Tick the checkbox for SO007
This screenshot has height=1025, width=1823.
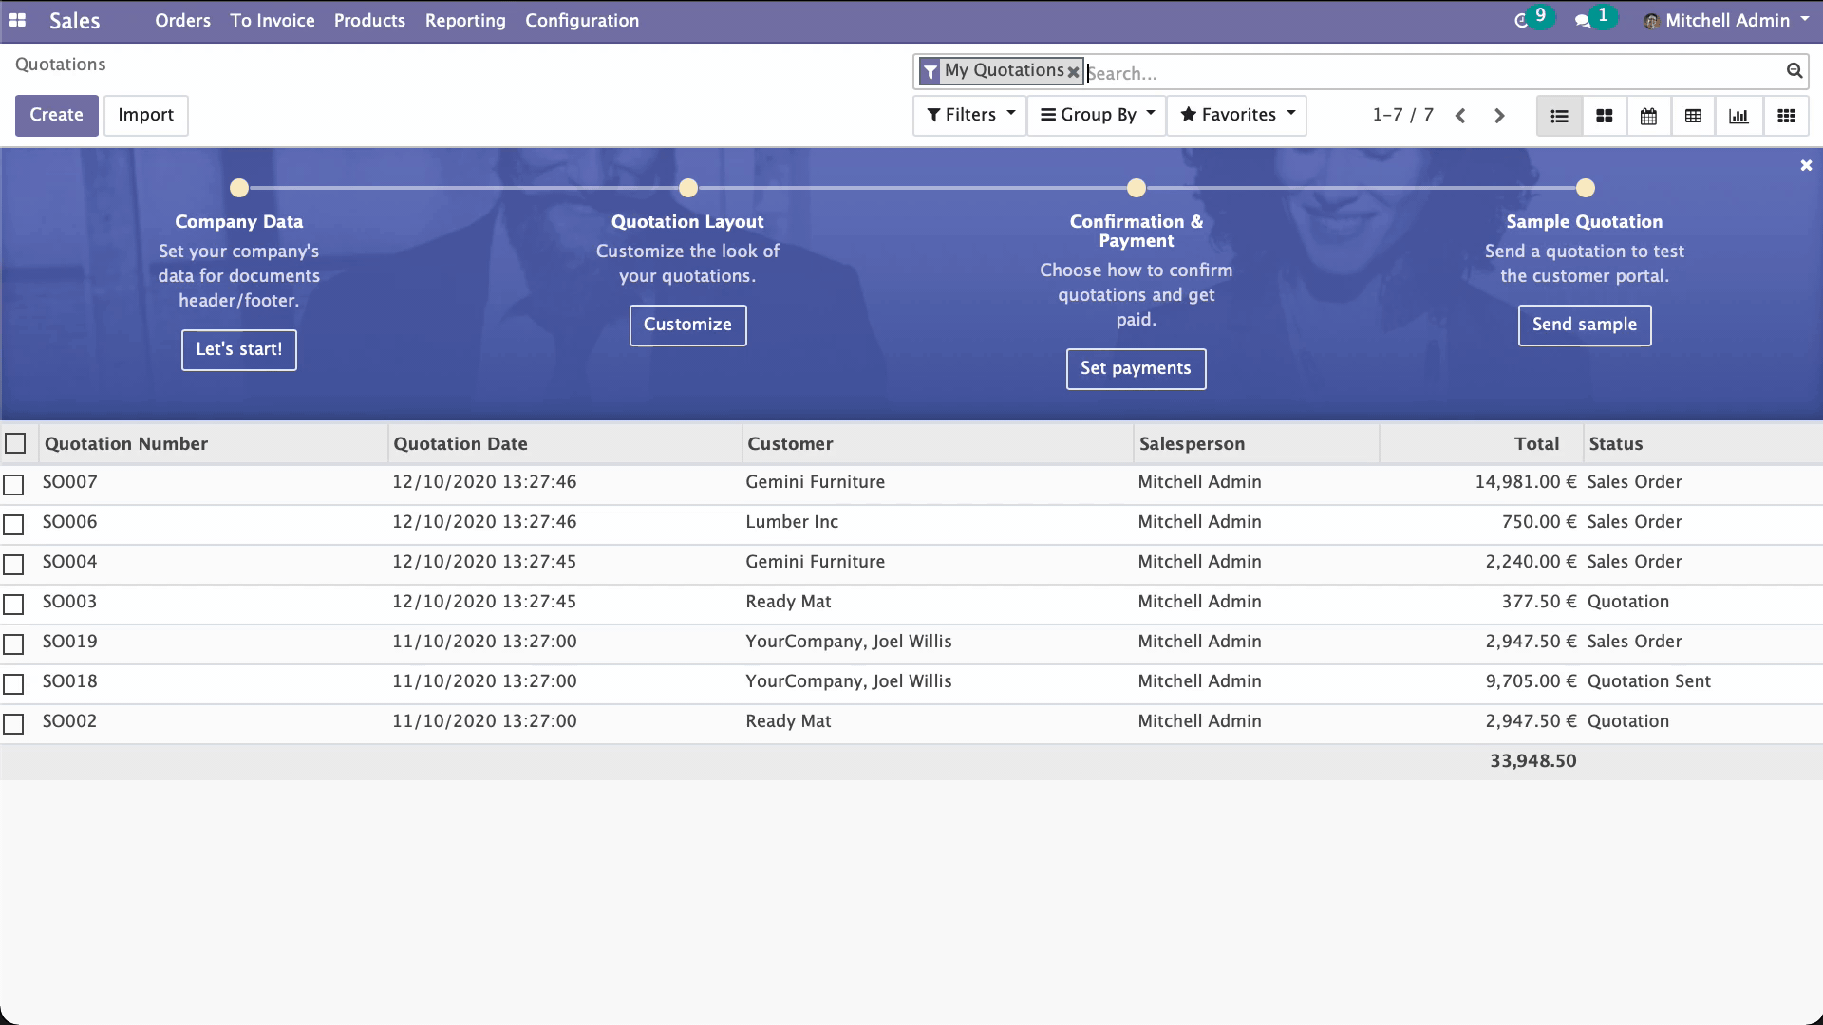pyautogui.click(x=13, y=484)
